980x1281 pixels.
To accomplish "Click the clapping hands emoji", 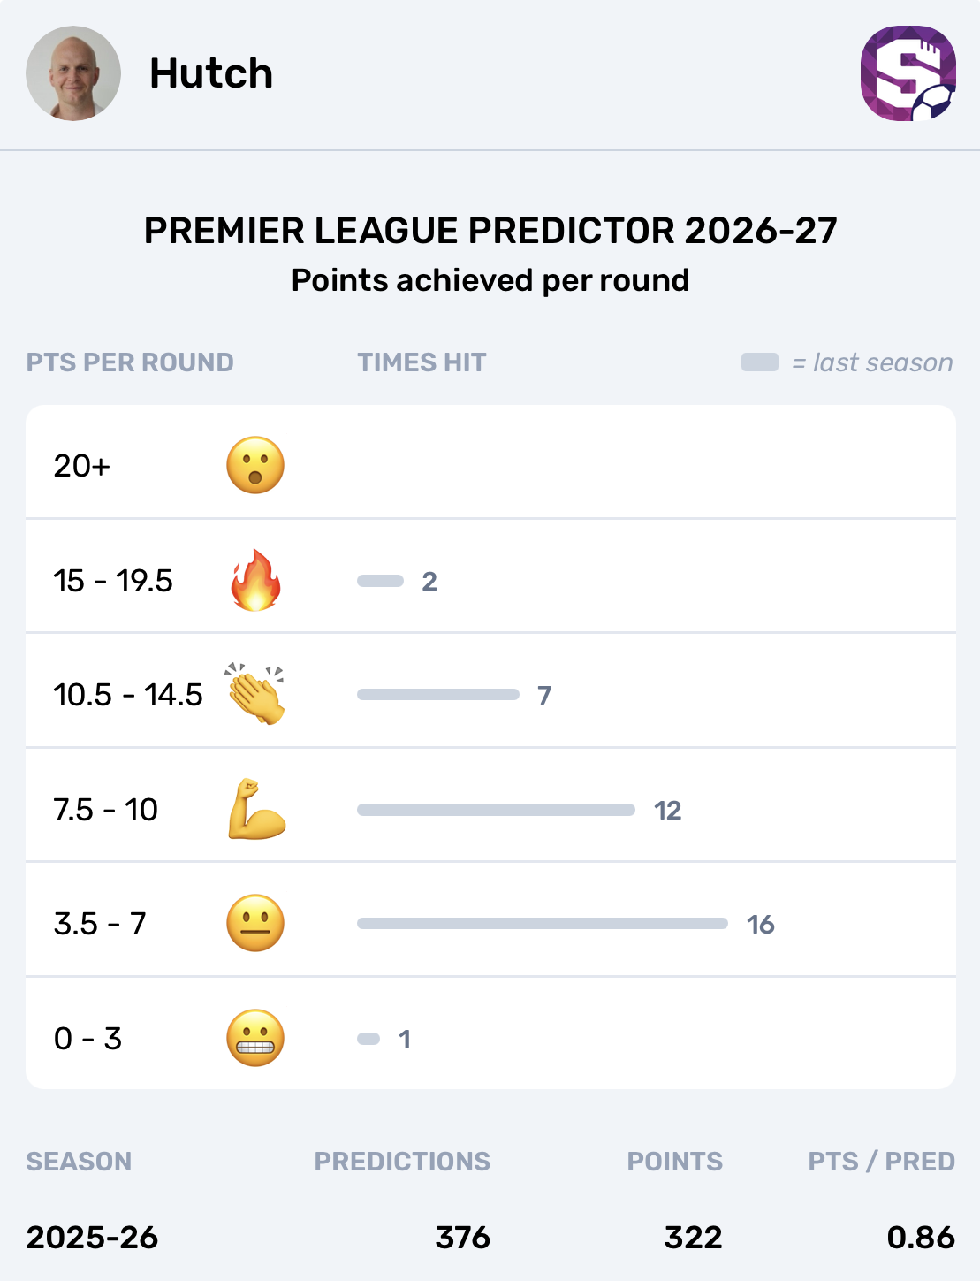I will [255, 694].
